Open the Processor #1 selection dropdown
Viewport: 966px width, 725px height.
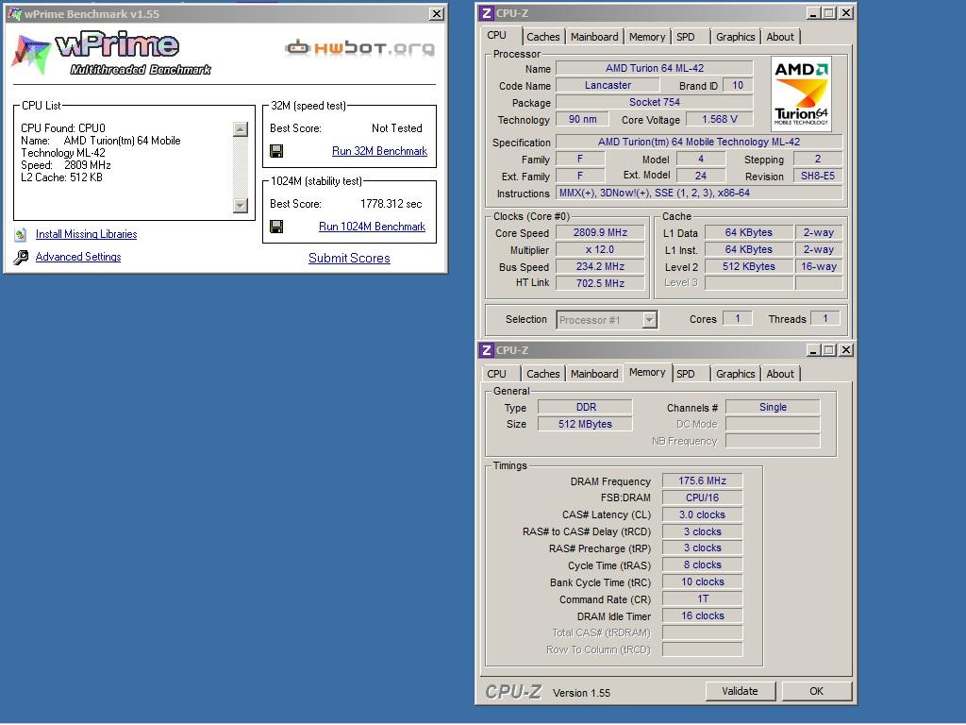[649, 320]
